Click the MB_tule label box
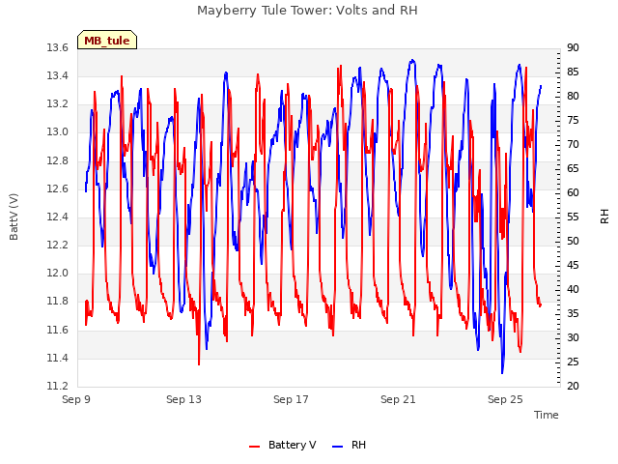 pos(107,40)
